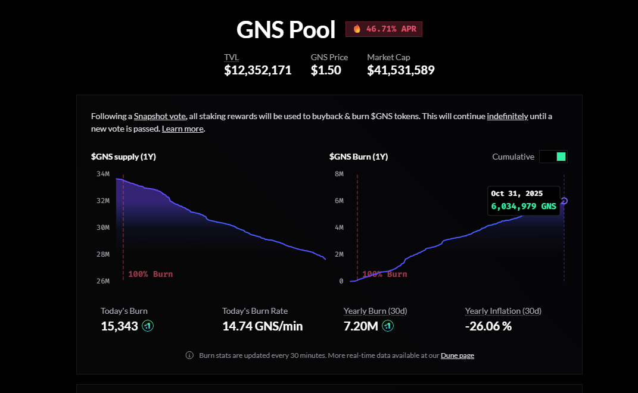
Task: Click the 46.71% APR badge
Action: point(384,29)
